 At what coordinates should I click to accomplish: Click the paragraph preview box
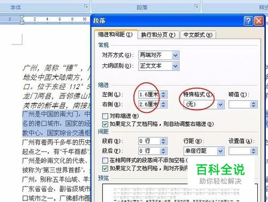180,193
